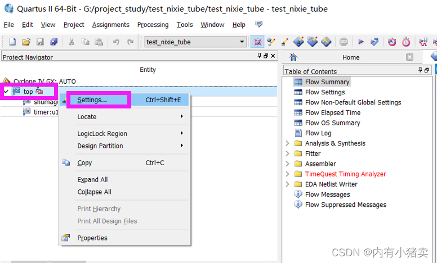Image resolution: width=437 pixels, height=263 pixels.
Task: Open Flow Messages info item
Action: (x=328, y=194)
